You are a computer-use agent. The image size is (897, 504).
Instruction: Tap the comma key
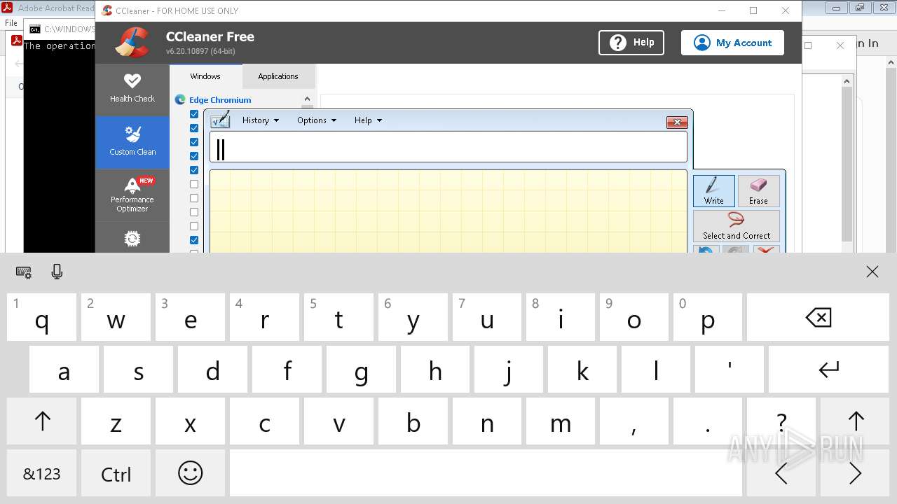point(634,421)
